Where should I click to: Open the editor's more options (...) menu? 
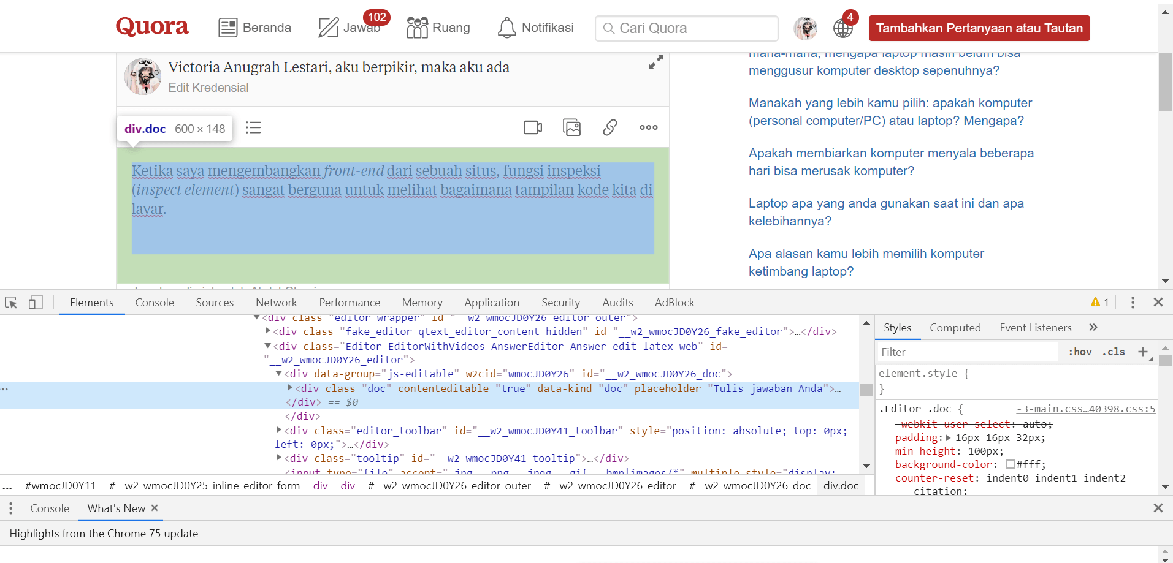tap(648, 127)
